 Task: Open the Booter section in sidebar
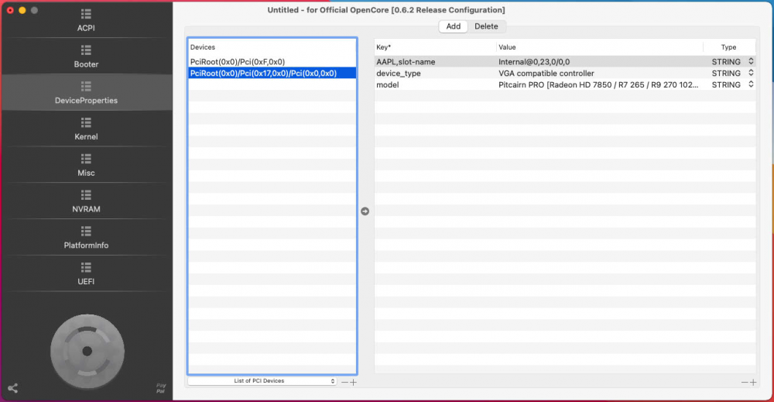pyautogui.click(x=86, y=57)
